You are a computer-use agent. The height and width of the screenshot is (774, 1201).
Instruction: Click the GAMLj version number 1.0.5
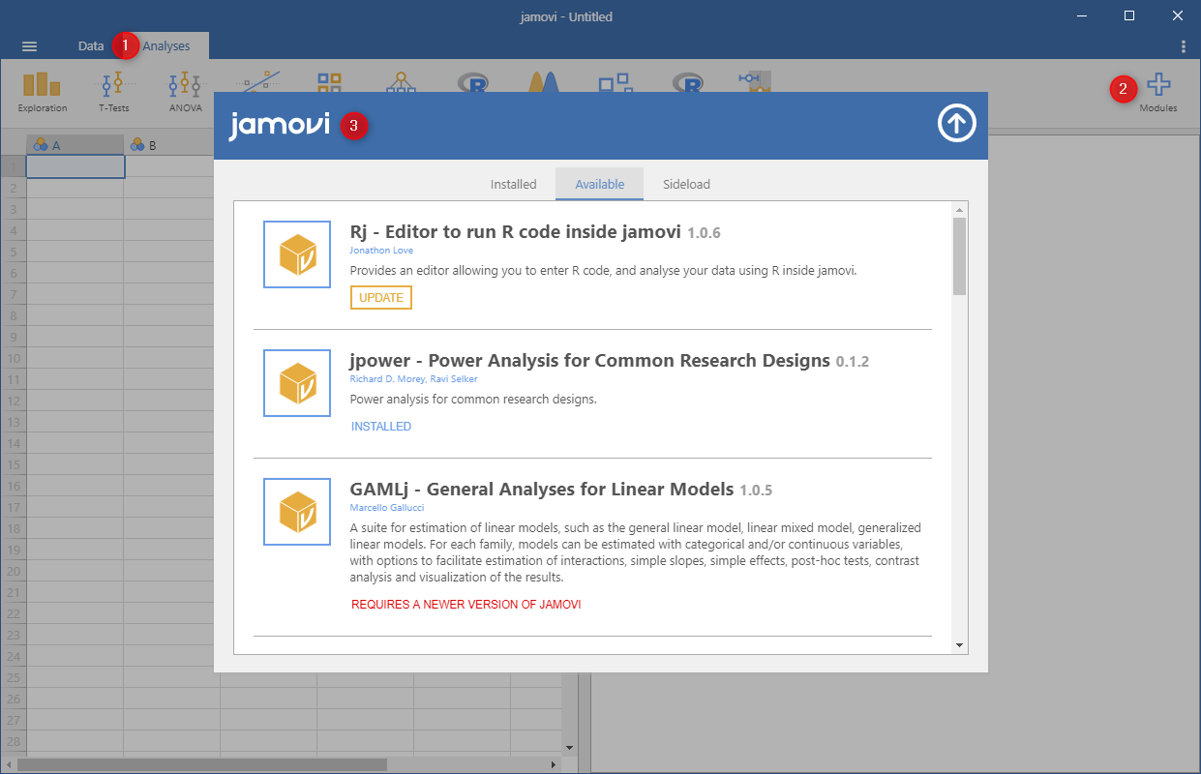click(756, 491)
